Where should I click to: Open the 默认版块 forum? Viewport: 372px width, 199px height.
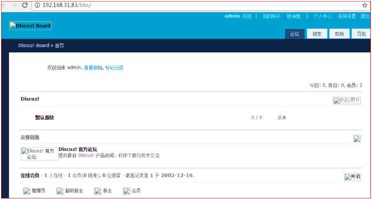44,118
